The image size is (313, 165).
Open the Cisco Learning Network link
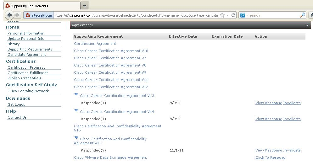28,91
